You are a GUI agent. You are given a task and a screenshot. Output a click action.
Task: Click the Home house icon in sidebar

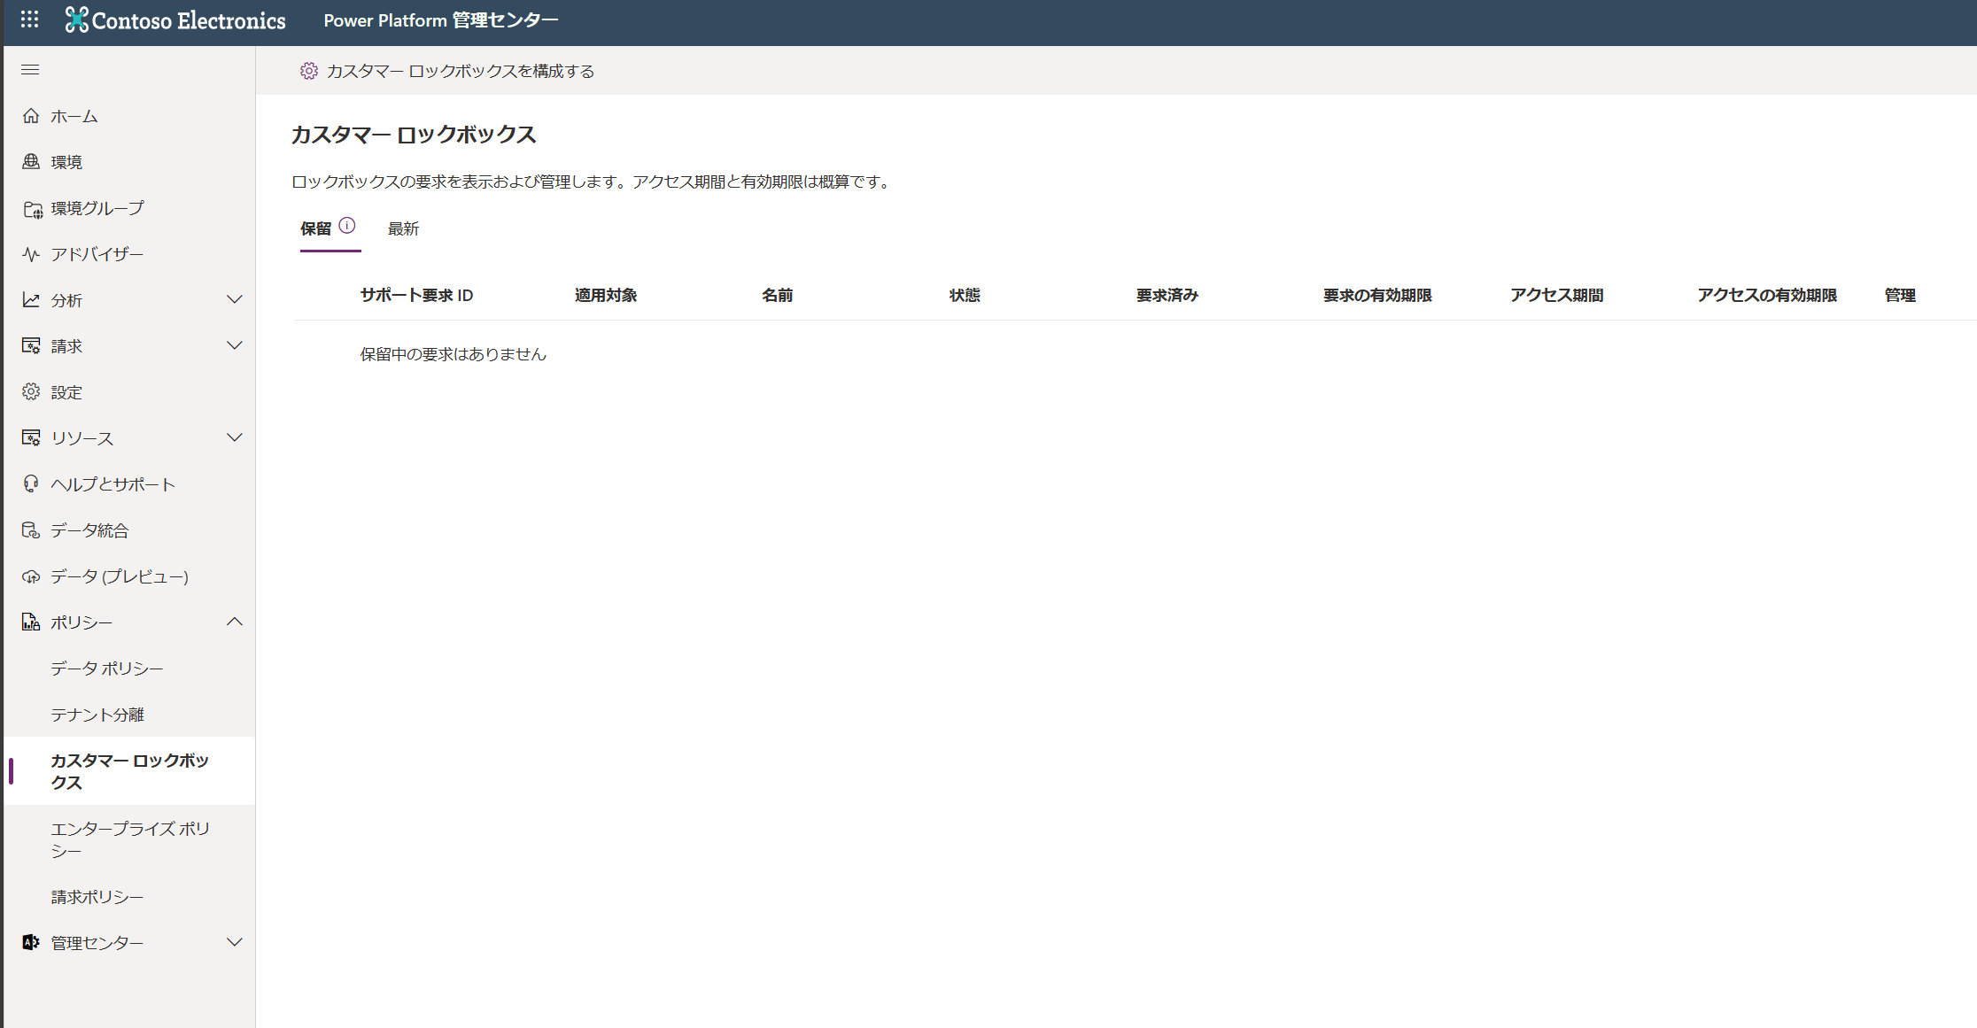tap(31, 116)
